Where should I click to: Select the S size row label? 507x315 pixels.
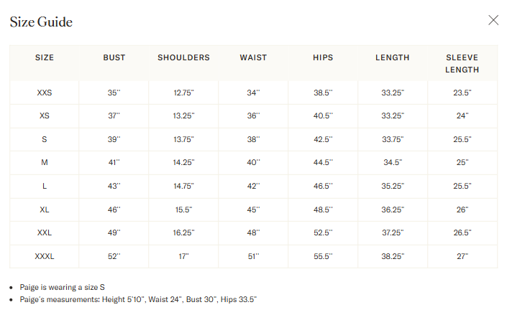(45, 139)
